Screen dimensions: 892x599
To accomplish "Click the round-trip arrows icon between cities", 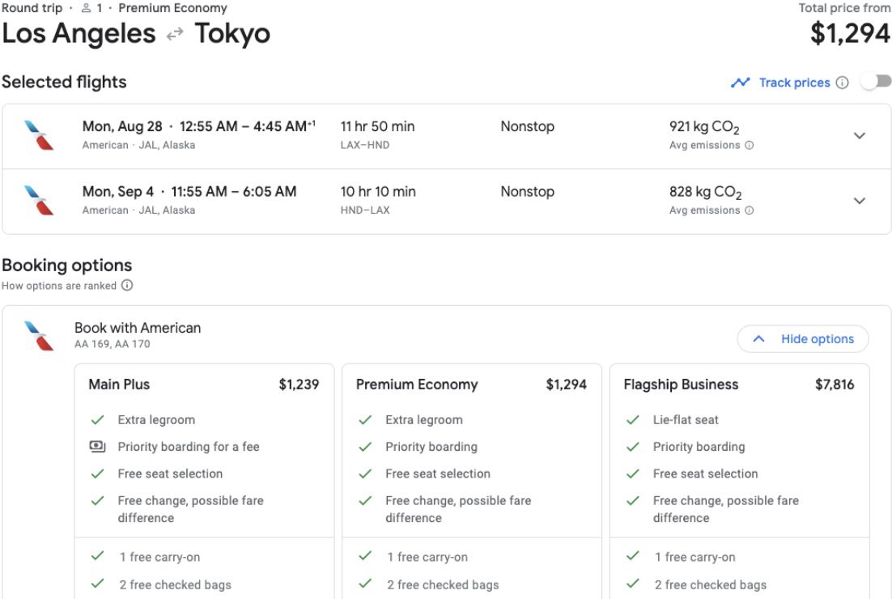I will (x=175, y=34).
